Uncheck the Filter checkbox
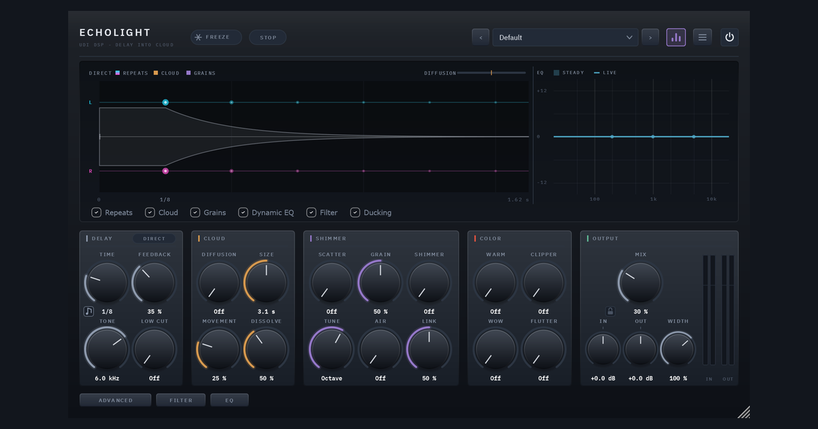The width and height of the screenshot is (818, 429). click(312, 212)
